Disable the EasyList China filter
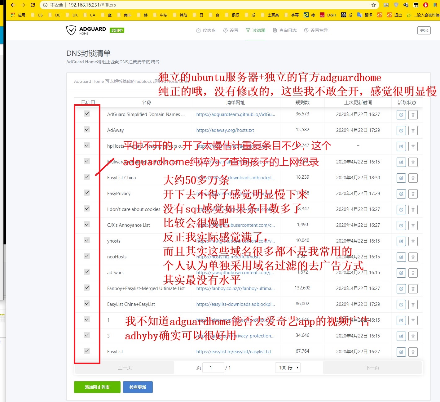The image size is (440, 402). [x=87, y=177]
